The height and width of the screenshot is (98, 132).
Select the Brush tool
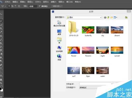tap(1, 40)
